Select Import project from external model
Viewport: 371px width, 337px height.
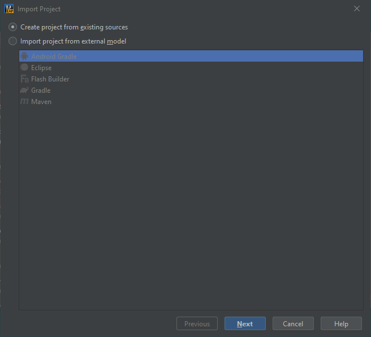coord(13,41)
